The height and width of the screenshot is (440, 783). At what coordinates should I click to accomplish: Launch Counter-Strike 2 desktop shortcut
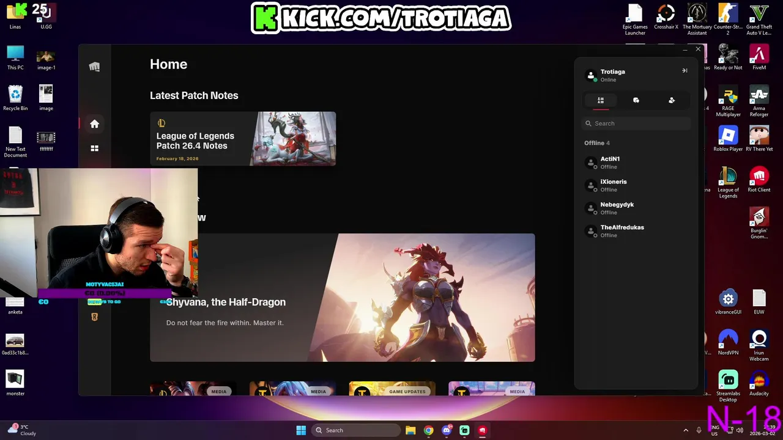click(x=728, y=20)
